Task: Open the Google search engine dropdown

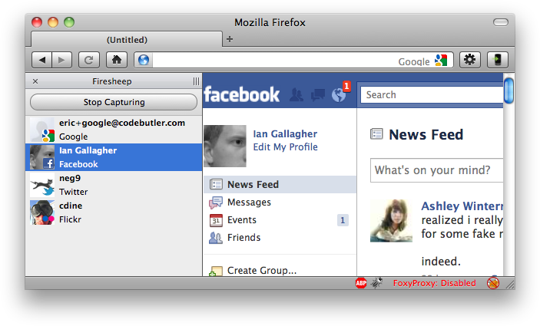Action: [x=440, y=61]
